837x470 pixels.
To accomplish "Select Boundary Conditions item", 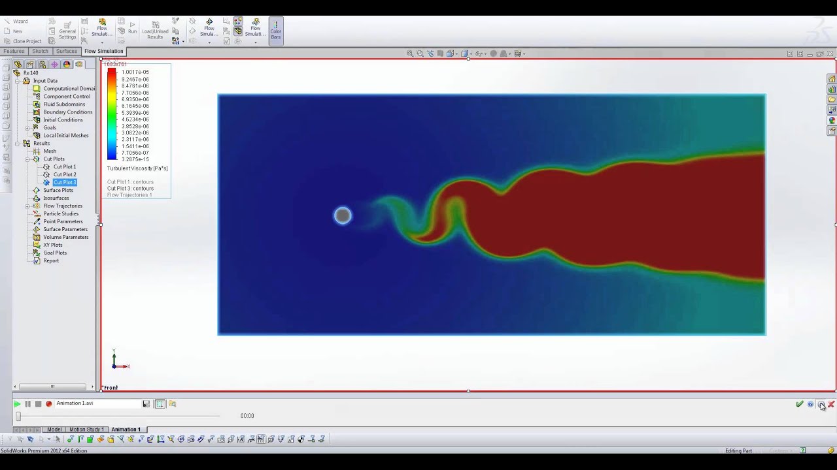I will [63, 112].
